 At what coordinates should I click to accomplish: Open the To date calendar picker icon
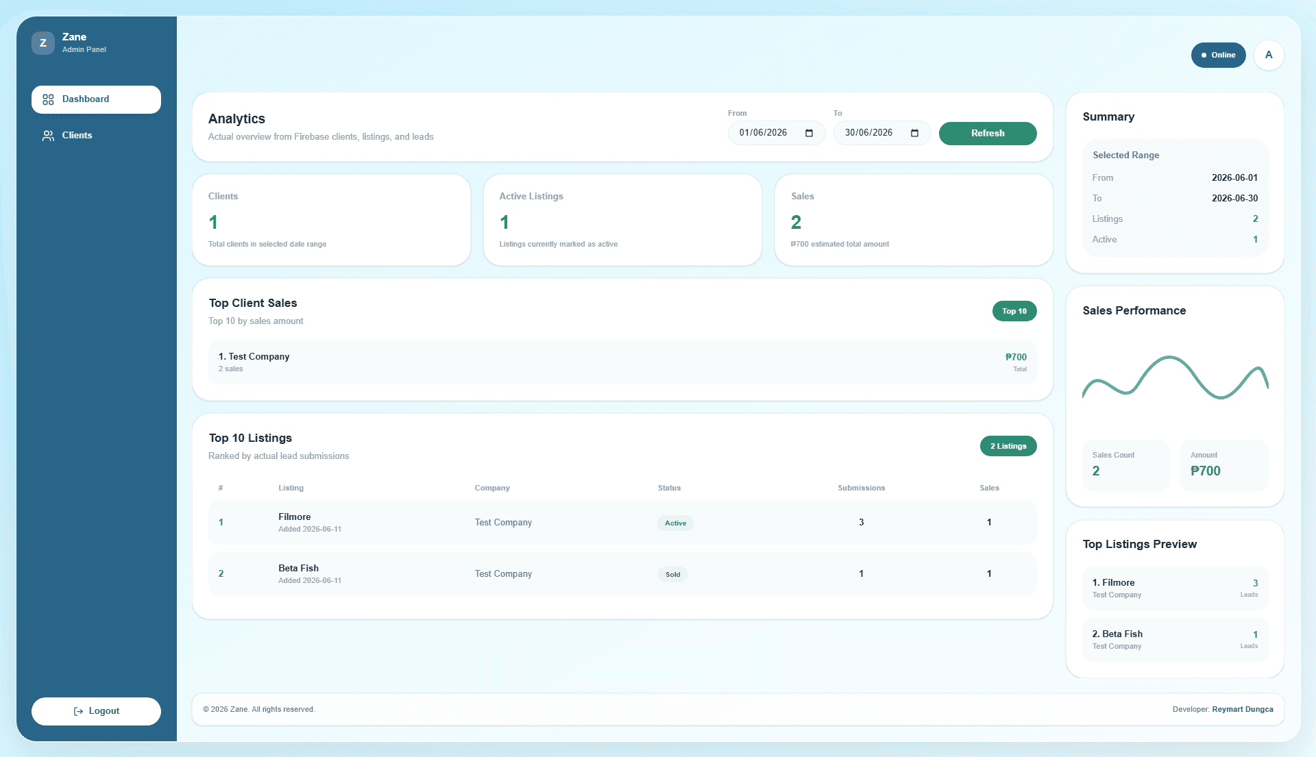coord(914,133)
